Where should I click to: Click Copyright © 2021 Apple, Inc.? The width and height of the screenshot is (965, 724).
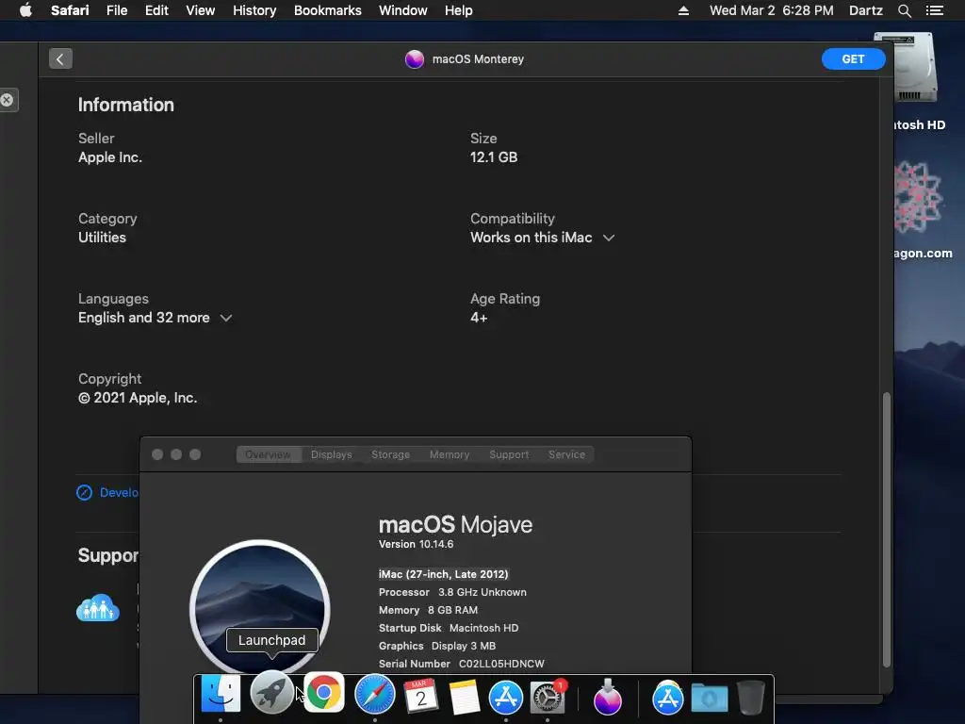[x=138, y=398]
